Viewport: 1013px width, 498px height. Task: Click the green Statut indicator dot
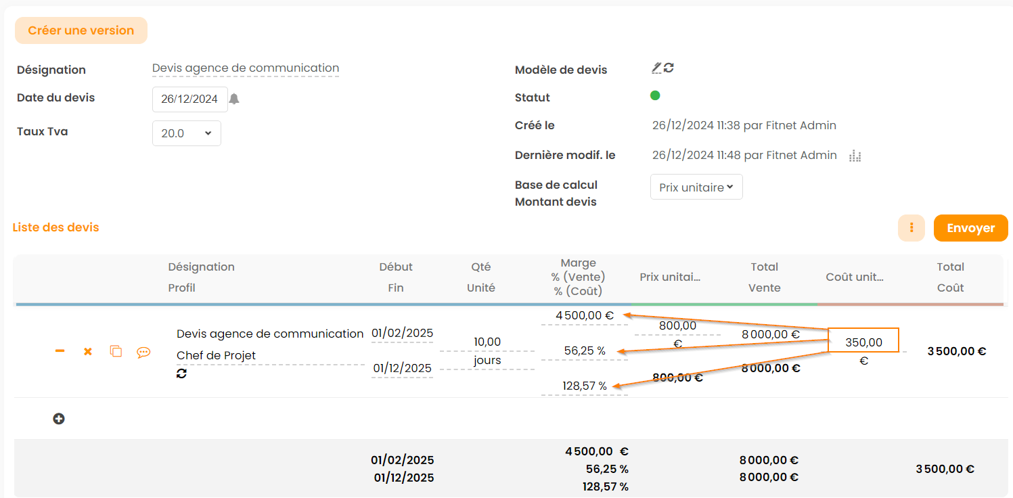click(x=655, y=95)
